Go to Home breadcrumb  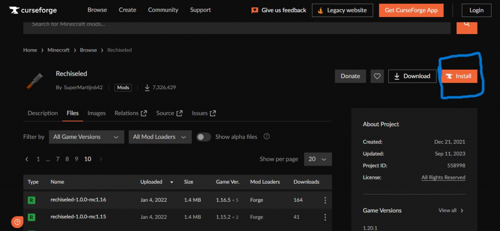(30, 50)
